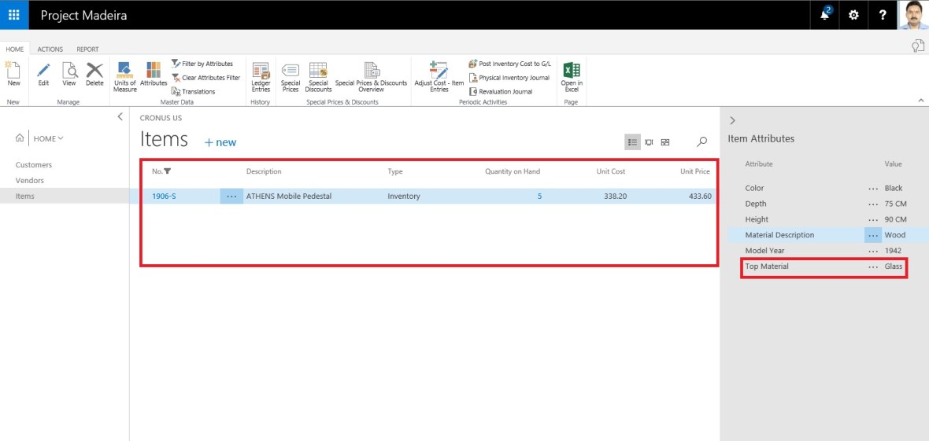Expand the HOME navigation dropdown
This screenshot has width=929, height=441.
pos(48,138)
